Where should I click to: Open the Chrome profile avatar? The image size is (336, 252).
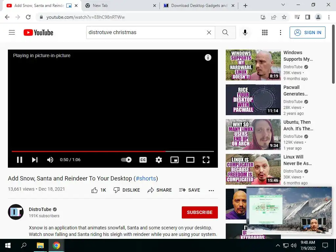click(x=318, y=17)
